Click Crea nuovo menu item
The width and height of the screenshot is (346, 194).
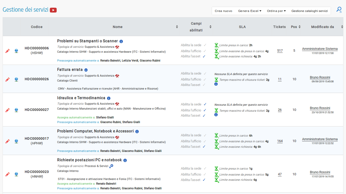pyautogui.click(x=223, y=11)
